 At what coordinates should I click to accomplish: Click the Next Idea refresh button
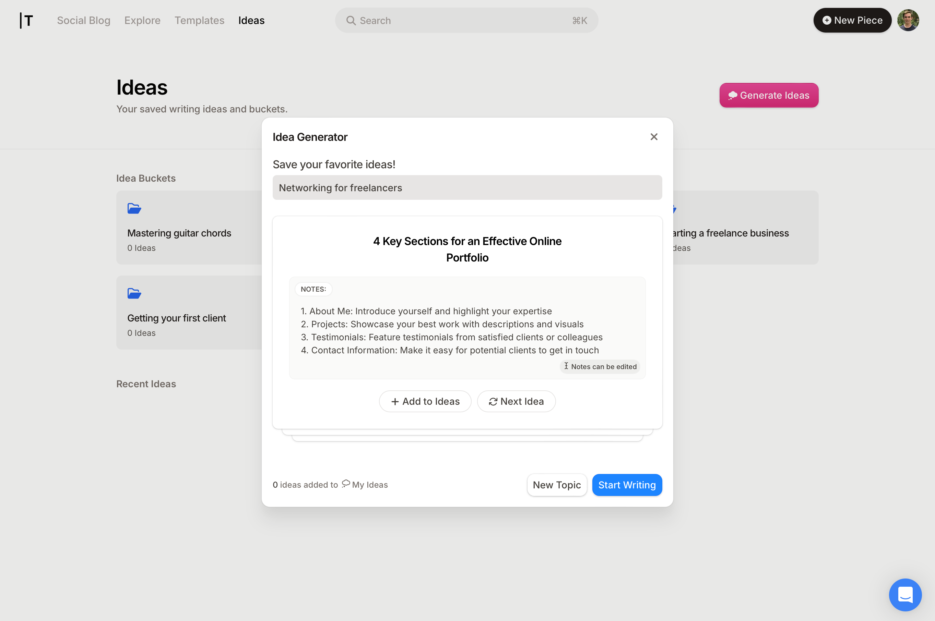click(x=516, y=401)
